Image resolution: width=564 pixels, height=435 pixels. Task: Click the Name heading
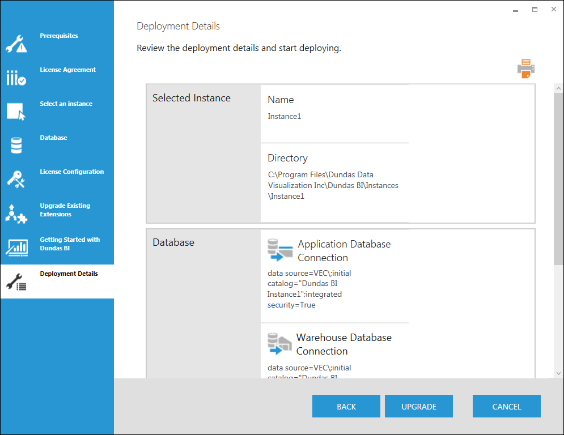tap(281, 100)
